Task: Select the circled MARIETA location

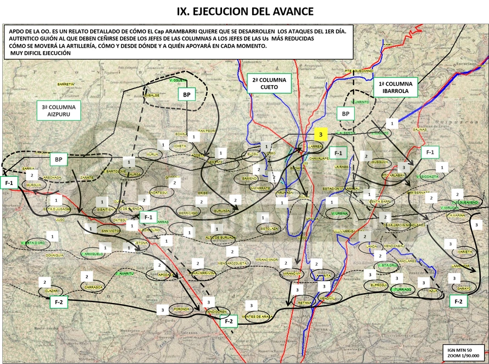Action: click(x=464, y=252)
